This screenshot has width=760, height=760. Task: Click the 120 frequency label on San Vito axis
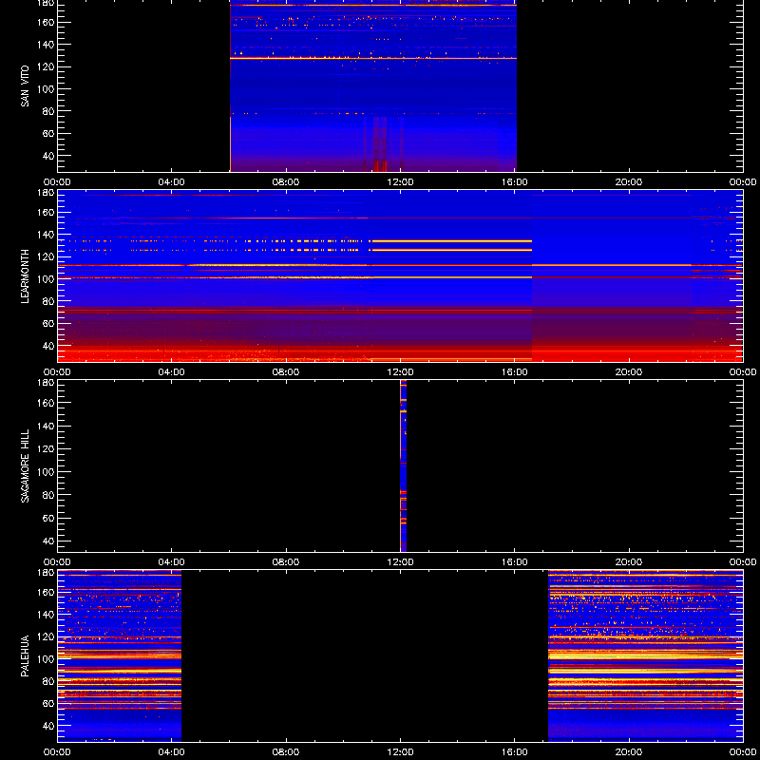tap(46, 66)
